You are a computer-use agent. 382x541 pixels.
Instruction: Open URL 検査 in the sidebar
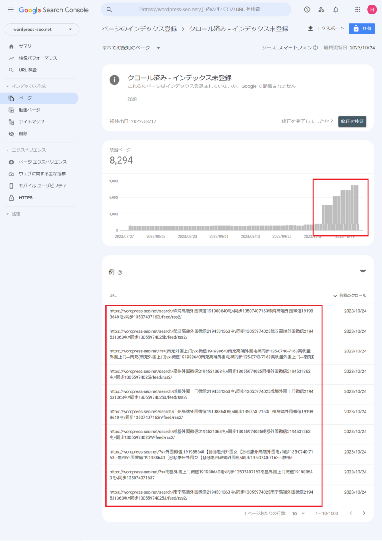click(x=39, y=70)
